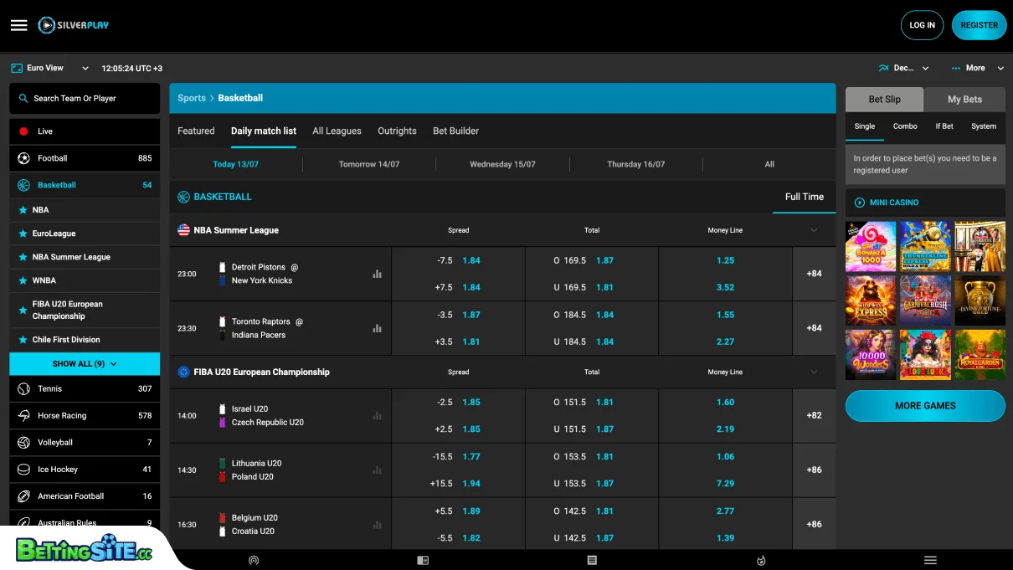1013x570 pixels.
Task: Expand +84 markets for Raptors vs Pacers
Action: click(x=814, y=328)
